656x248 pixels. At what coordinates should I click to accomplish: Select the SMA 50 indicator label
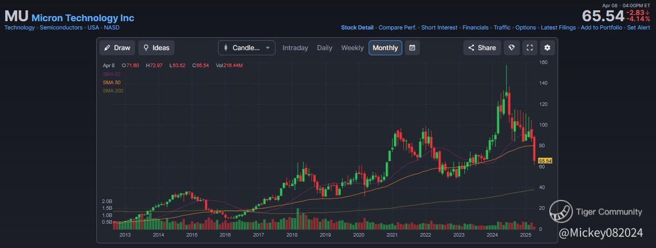click(111, 82)
